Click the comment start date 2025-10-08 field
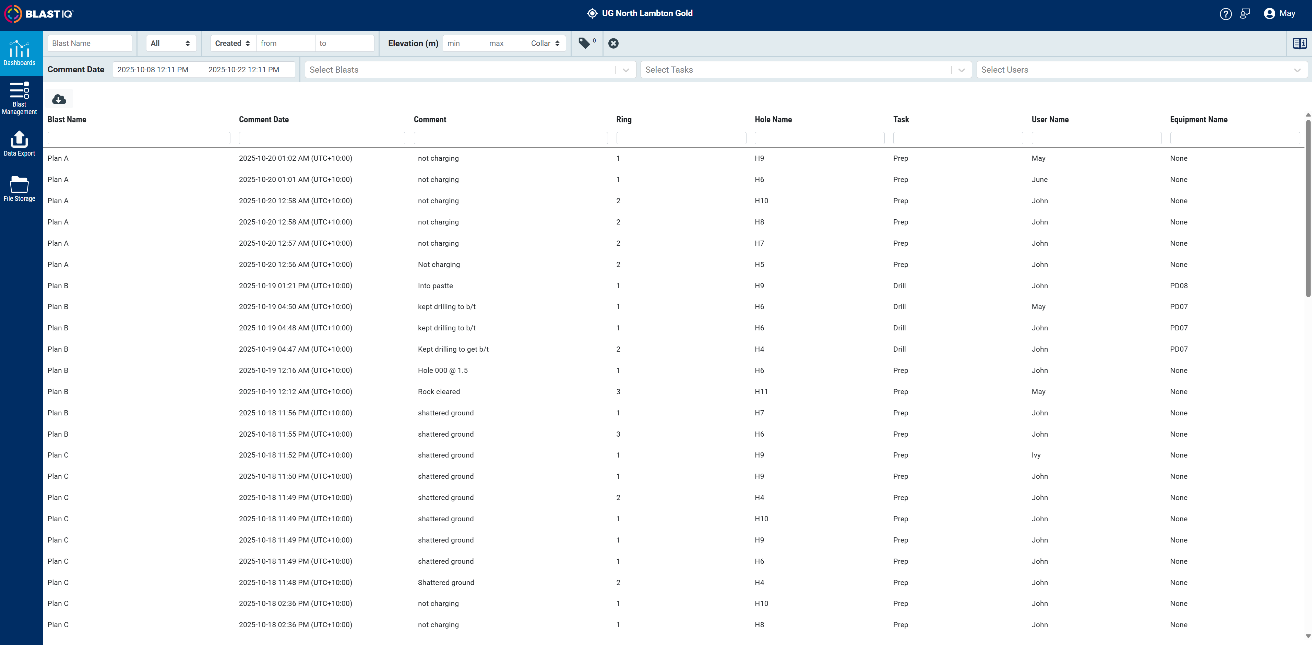 click(x=158, y=70)
